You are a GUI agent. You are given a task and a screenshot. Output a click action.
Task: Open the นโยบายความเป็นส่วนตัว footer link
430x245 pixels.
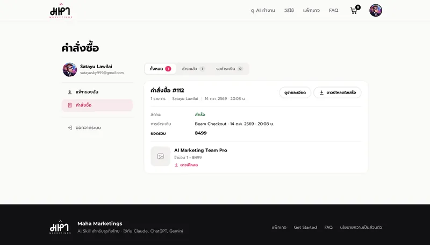361,227
